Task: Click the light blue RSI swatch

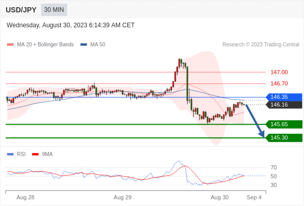Action: [x=10, y=154]
